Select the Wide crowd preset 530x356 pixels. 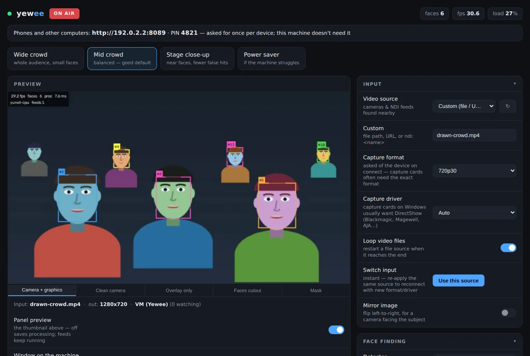point(46,58)
